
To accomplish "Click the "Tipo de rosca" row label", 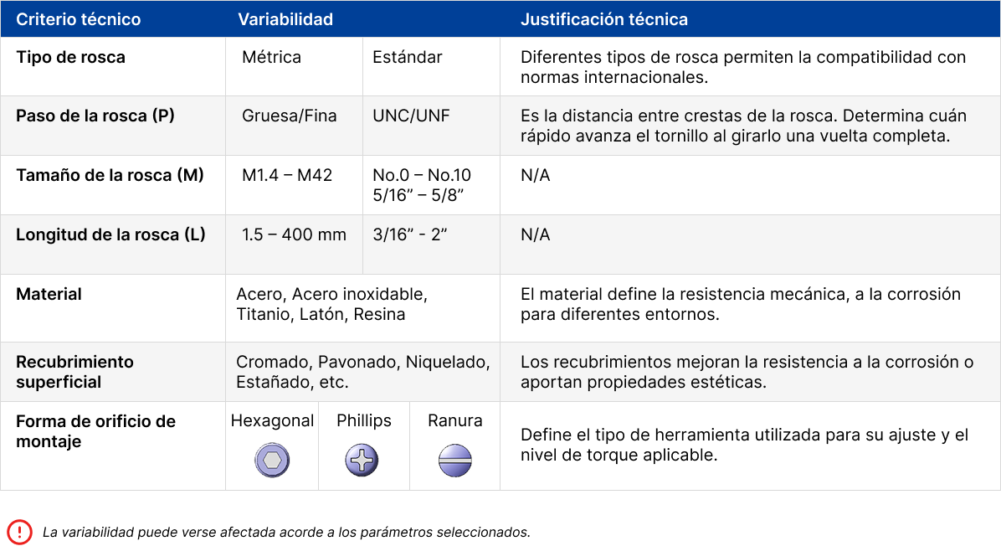I will 71,57.
